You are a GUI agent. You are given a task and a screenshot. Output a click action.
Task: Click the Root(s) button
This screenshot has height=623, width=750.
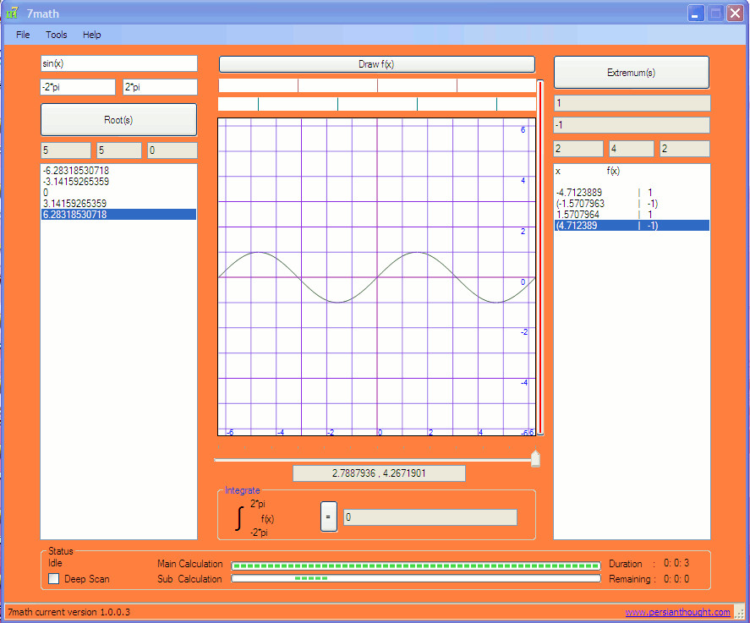[118, 119]
